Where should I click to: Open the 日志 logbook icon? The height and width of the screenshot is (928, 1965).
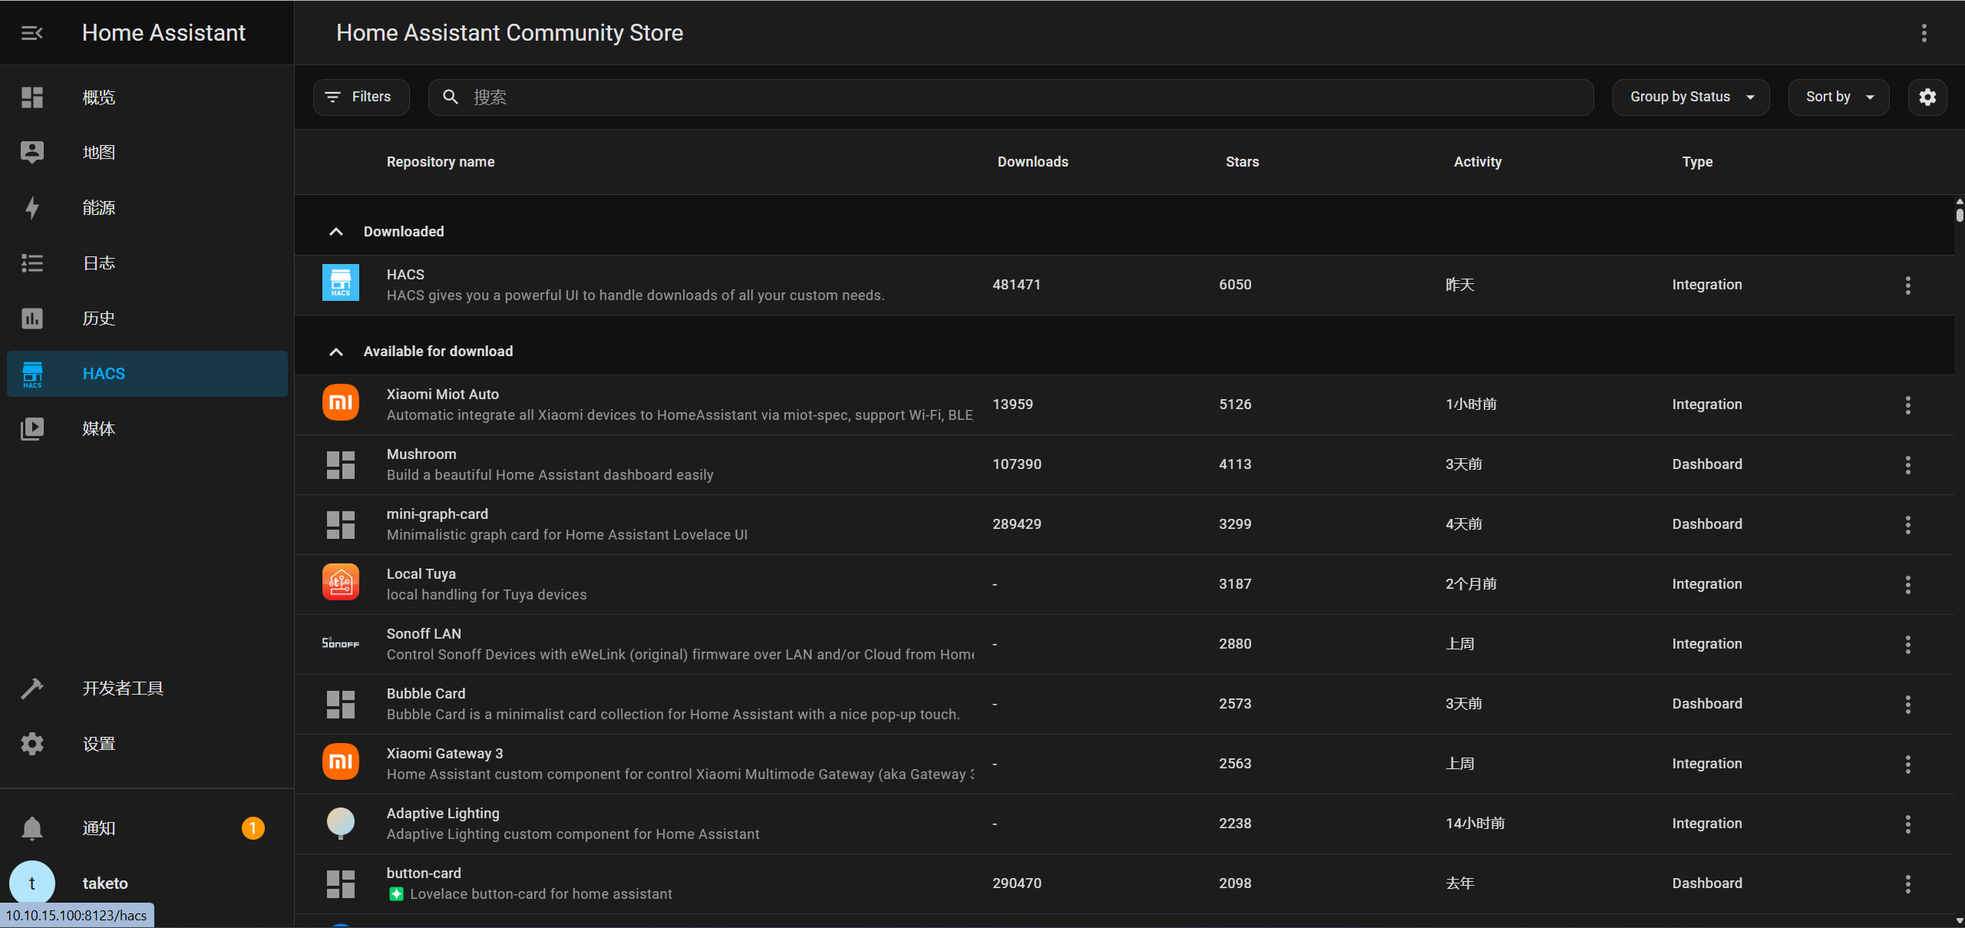click(32, 263)
